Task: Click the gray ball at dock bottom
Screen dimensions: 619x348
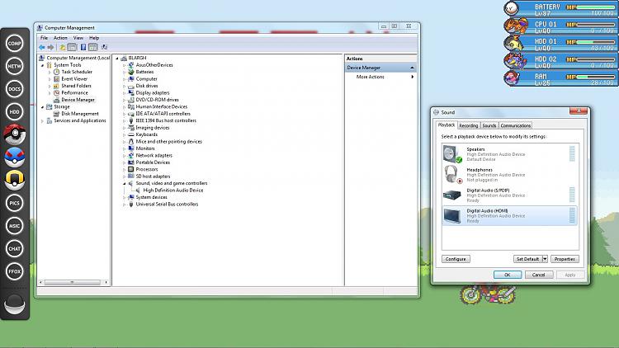Action: (15, 303)
